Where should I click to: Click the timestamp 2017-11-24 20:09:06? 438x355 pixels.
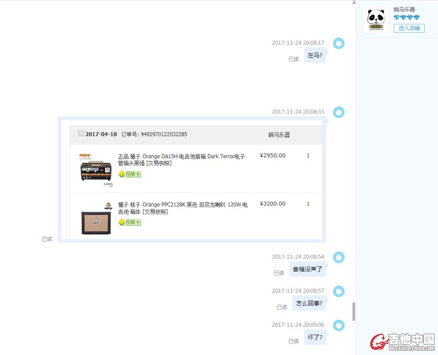(298, 324)
